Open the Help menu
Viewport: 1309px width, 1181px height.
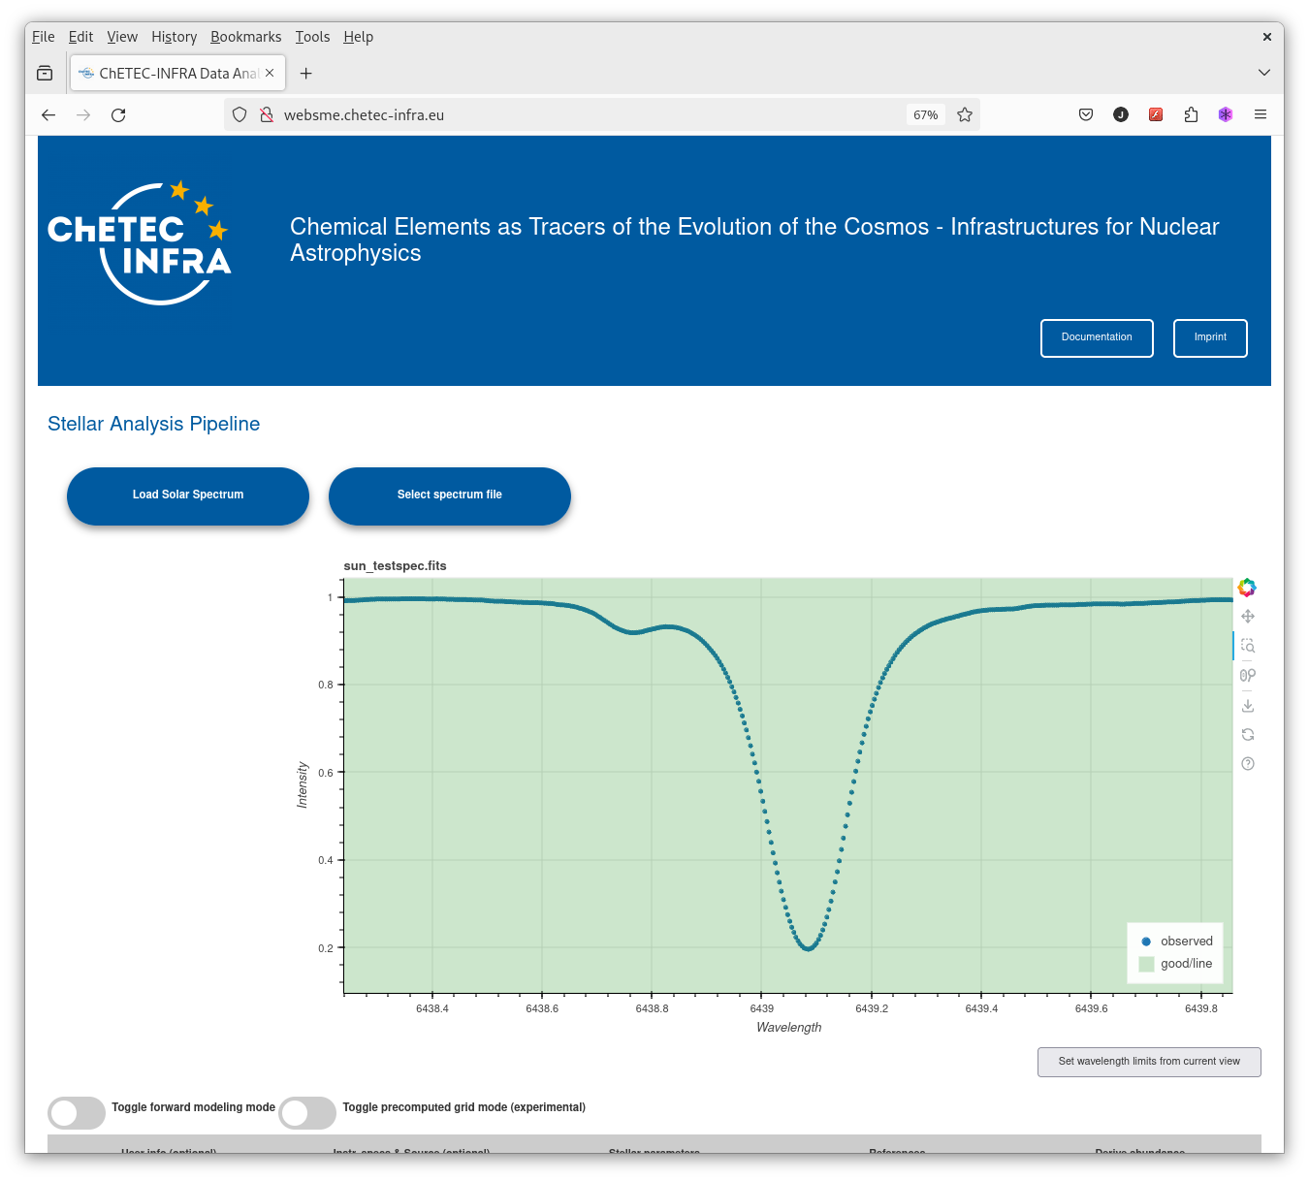(358, 37)
